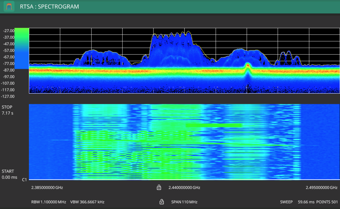340x209 pixels.
Task: Select the VBW 366.6667 kHz setting
Action: (x=87, y=202)
